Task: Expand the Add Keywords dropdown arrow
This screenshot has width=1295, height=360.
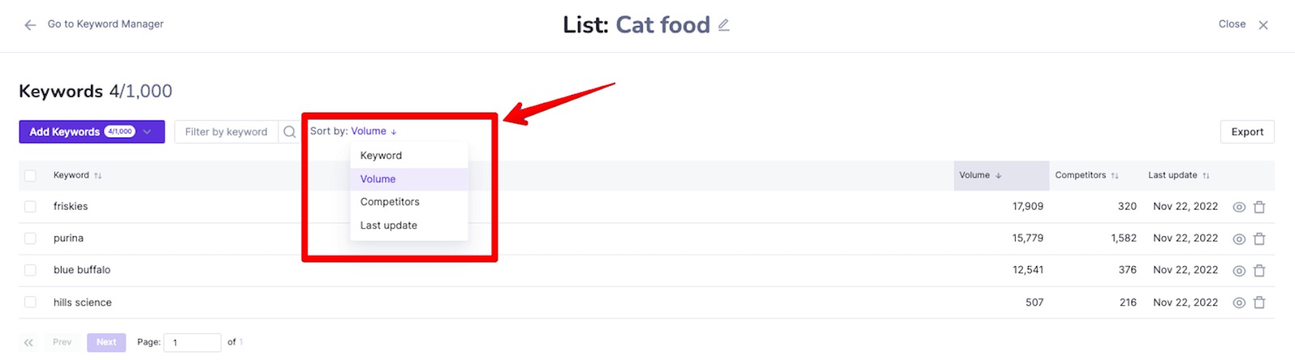Action: pyautogui.click(x=147, y=132)
